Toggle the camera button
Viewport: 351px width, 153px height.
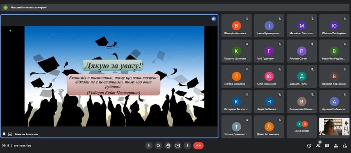click(158, 146)
